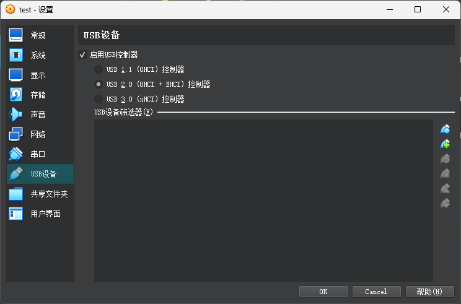
Task: Click the edit USB filter icon
Action: [x=445, y=159]
